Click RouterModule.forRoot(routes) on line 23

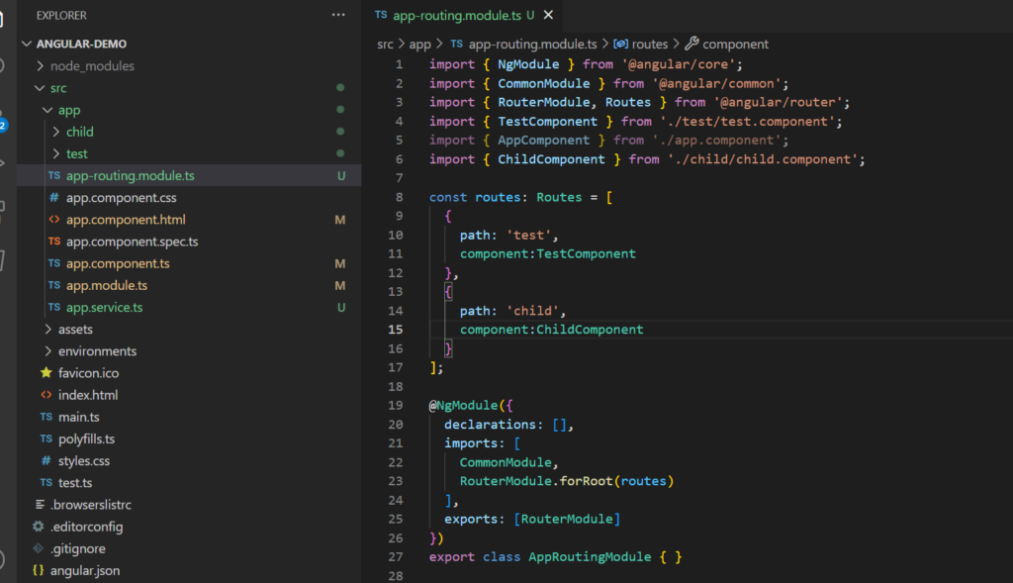click(x=567, y=481)
